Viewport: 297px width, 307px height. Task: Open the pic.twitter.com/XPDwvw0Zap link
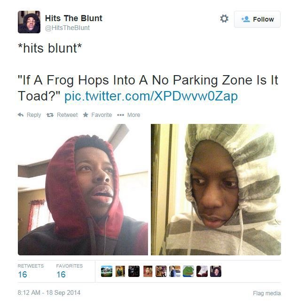pyautogui.click(x=151, y=96)
